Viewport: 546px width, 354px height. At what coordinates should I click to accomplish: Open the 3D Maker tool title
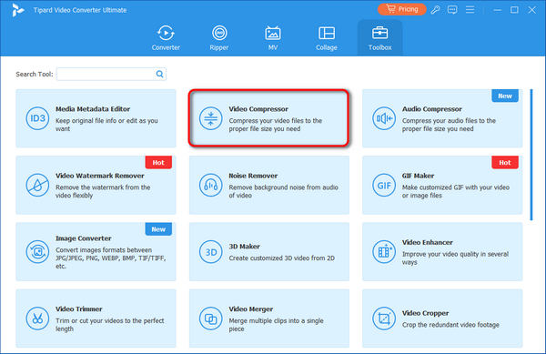click(x=244, y=247)
